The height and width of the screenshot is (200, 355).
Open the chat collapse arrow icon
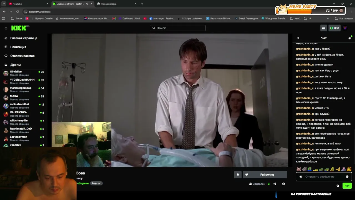click(298, 38)
